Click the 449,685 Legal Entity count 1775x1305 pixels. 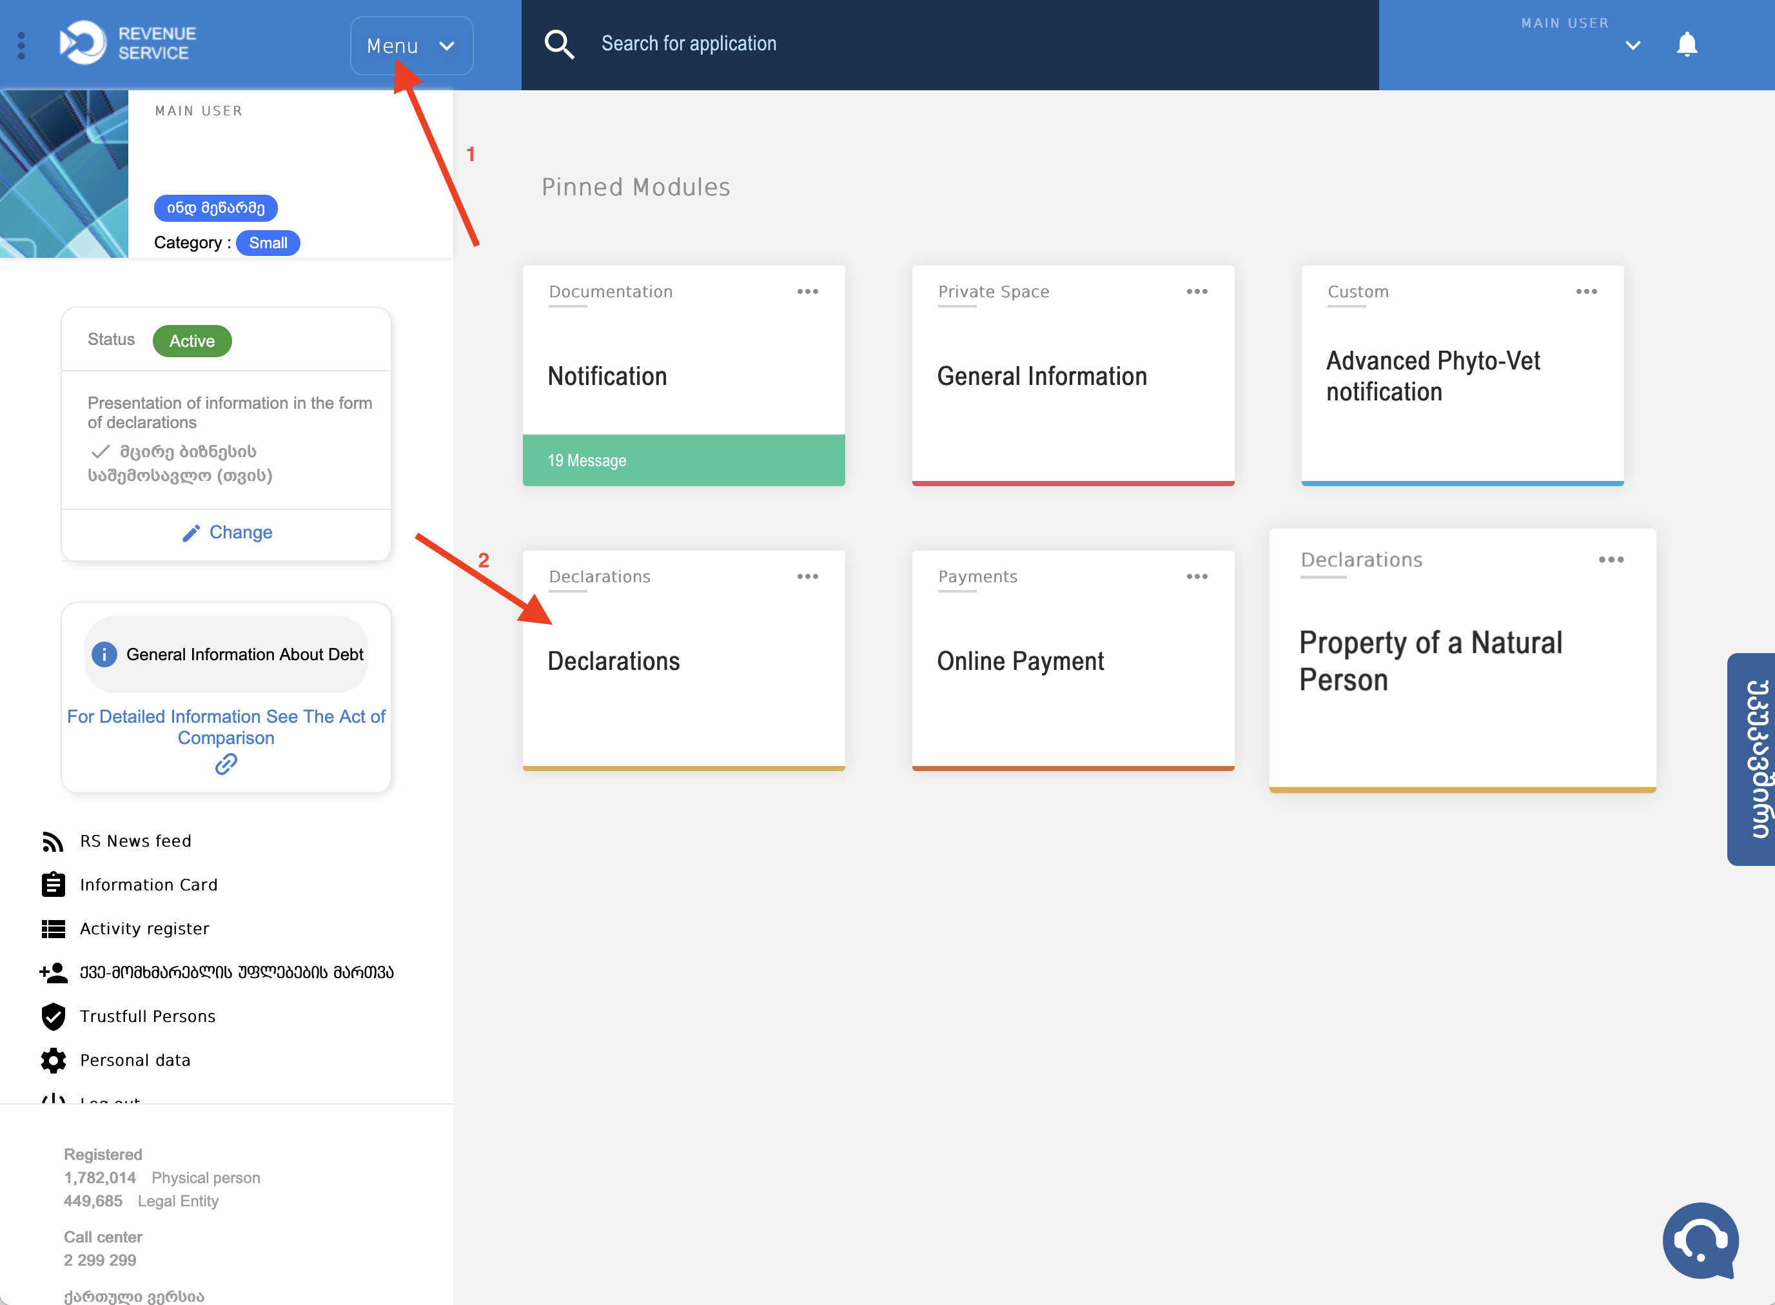click(x=141, y=1201)
